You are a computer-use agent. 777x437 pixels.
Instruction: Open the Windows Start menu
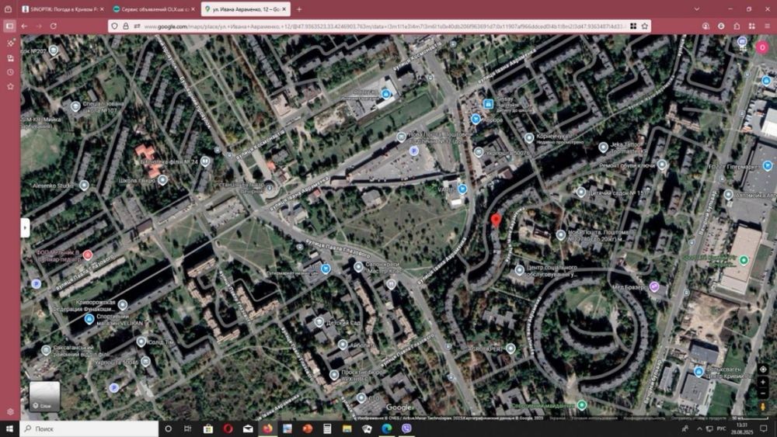coord(9,428)
